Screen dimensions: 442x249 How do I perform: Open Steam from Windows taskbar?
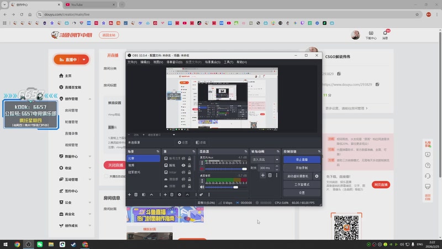[x=73, y=245]
